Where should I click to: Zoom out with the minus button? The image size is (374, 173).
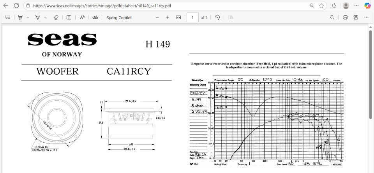coord(157,17)
